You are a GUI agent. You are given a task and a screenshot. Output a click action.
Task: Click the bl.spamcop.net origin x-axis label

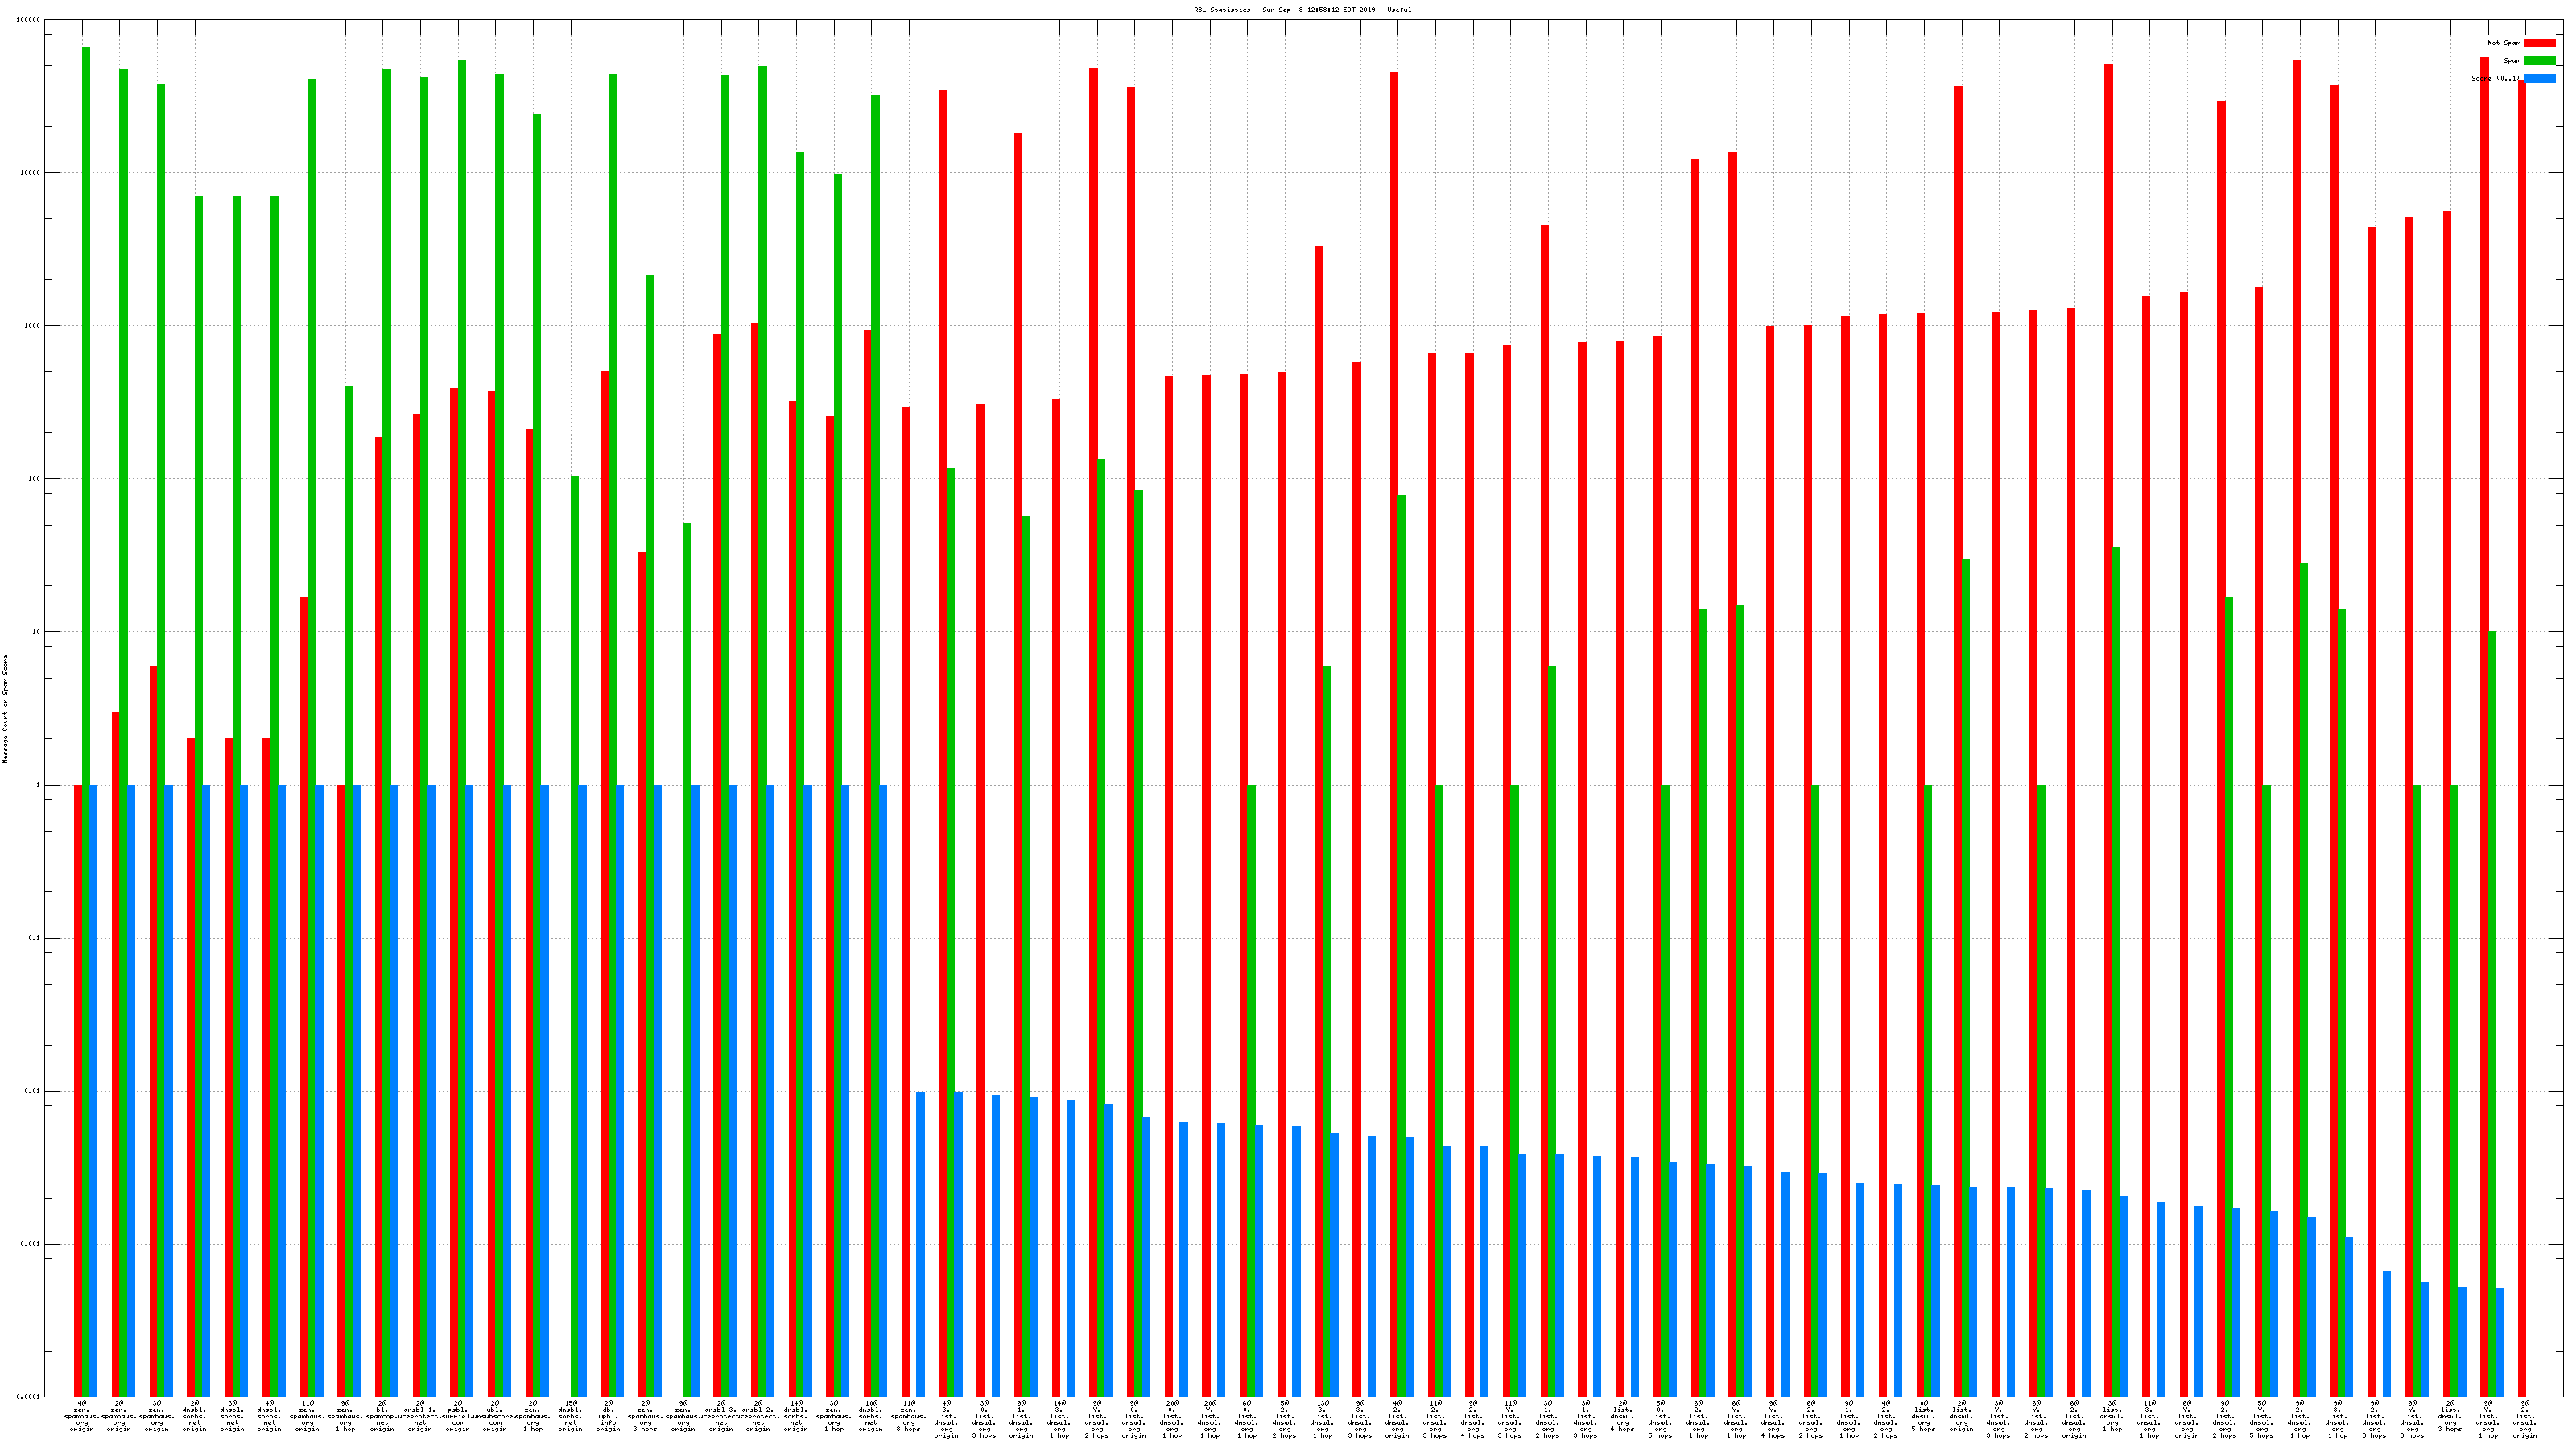pyautogui.click(x=382, y=1416)
